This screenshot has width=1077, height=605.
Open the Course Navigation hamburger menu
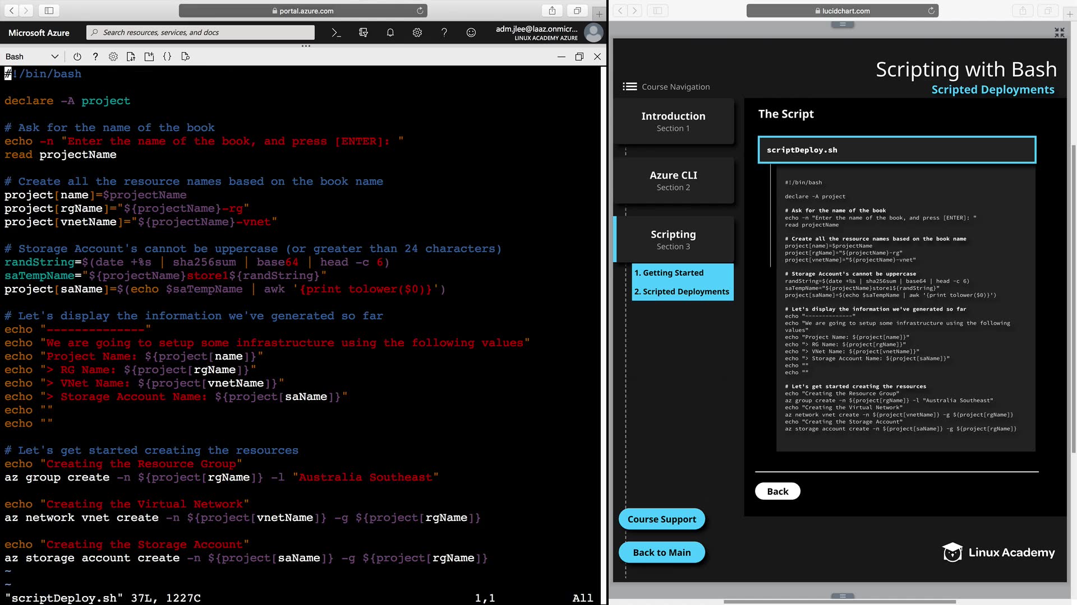pos(630,86)
